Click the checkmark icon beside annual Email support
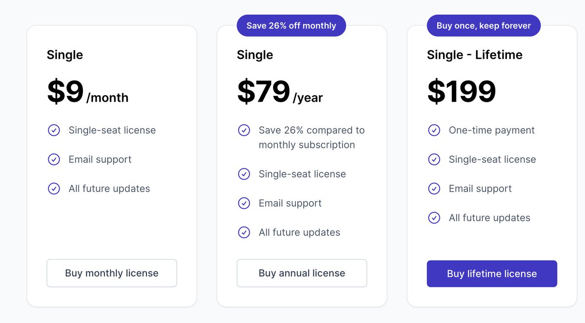 tap(244, 203)
